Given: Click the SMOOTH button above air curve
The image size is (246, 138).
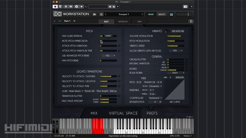Looking at the screenshot, I should tap(180, 77).
